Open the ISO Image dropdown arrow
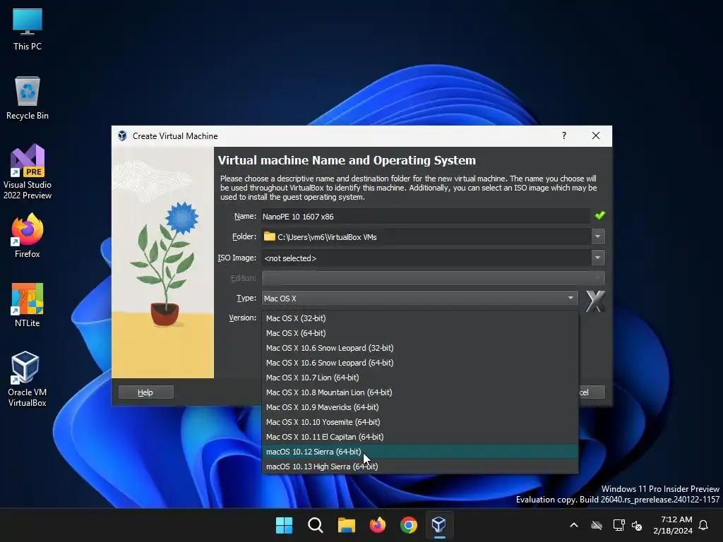This screenshot has width=723, height=542. (x=598, y=258)
